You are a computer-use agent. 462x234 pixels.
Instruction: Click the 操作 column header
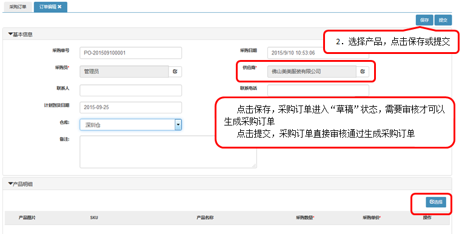tap(427, 218)
